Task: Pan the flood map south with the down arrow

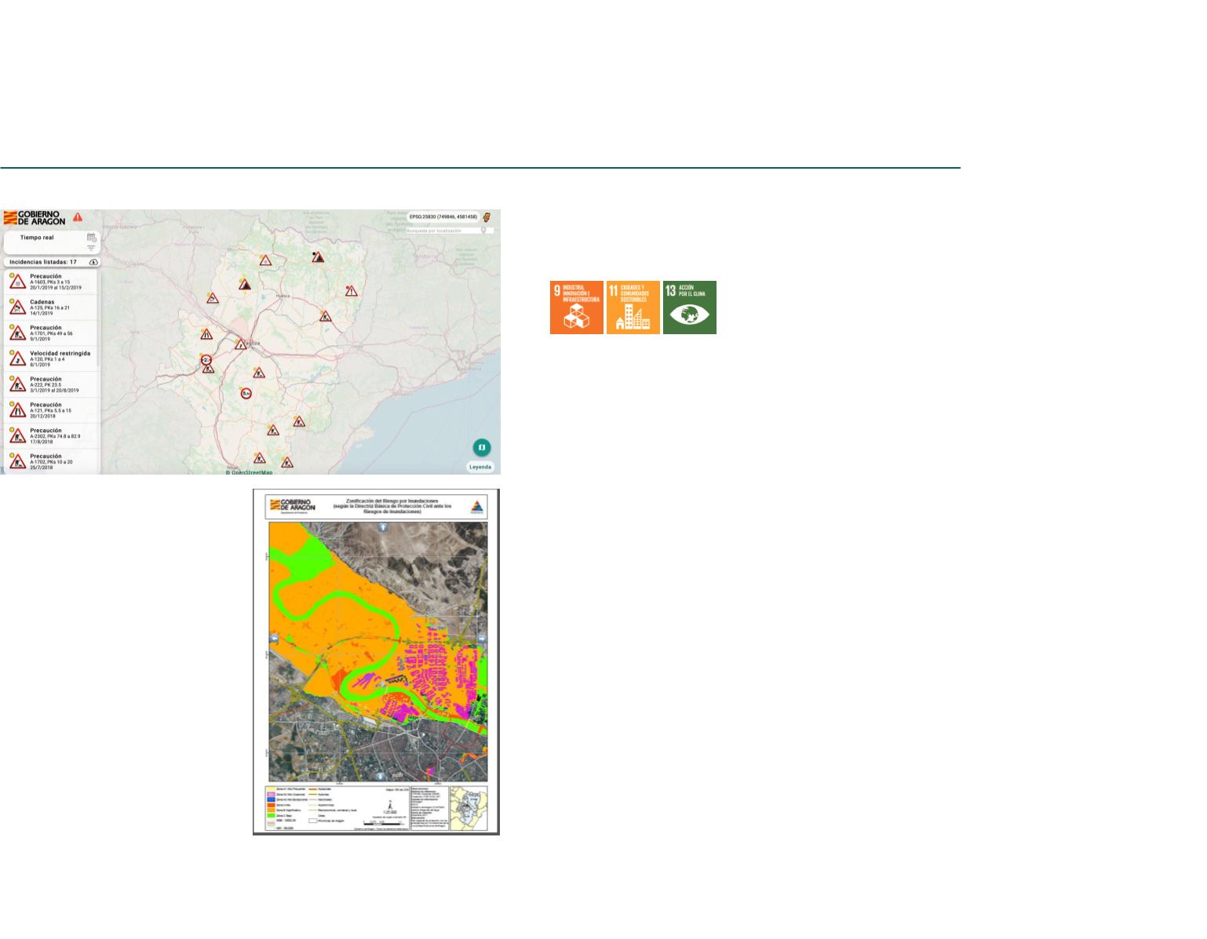Action: 382,776
